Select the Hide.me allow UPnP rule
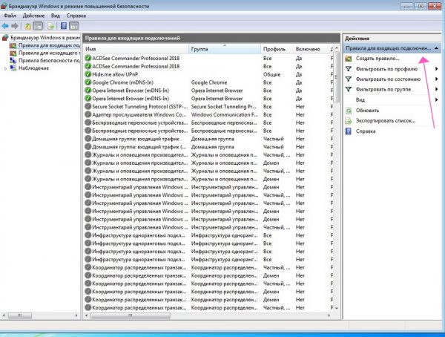 tap(115, 74)
